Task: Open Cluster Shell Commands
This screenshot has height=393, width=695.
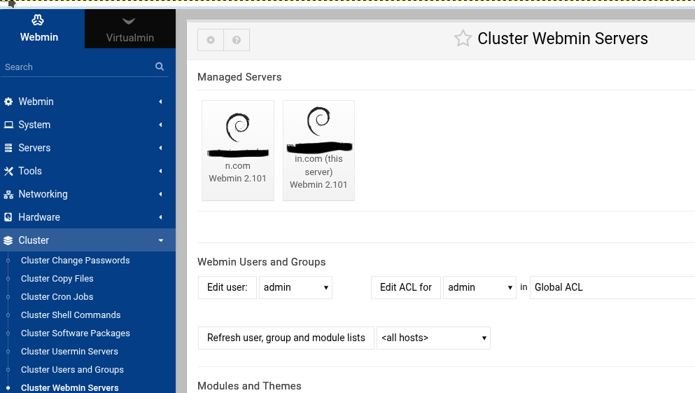Action: 71,315
